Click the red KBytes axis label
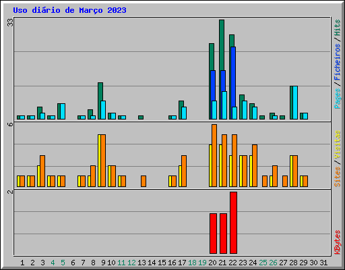 pyautogui.click(x=338, y=242)
